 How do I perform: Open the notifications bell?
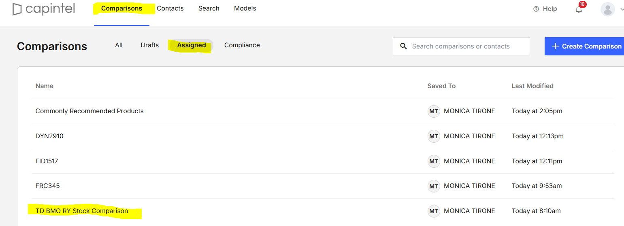pos(579,9)
